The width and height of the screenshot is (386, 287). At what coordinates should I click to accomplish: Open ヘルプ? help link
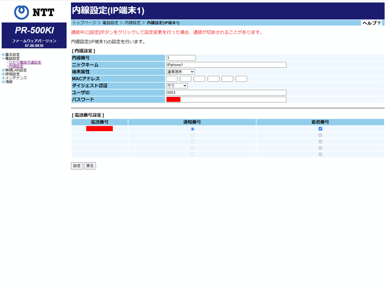coord(371,23)
